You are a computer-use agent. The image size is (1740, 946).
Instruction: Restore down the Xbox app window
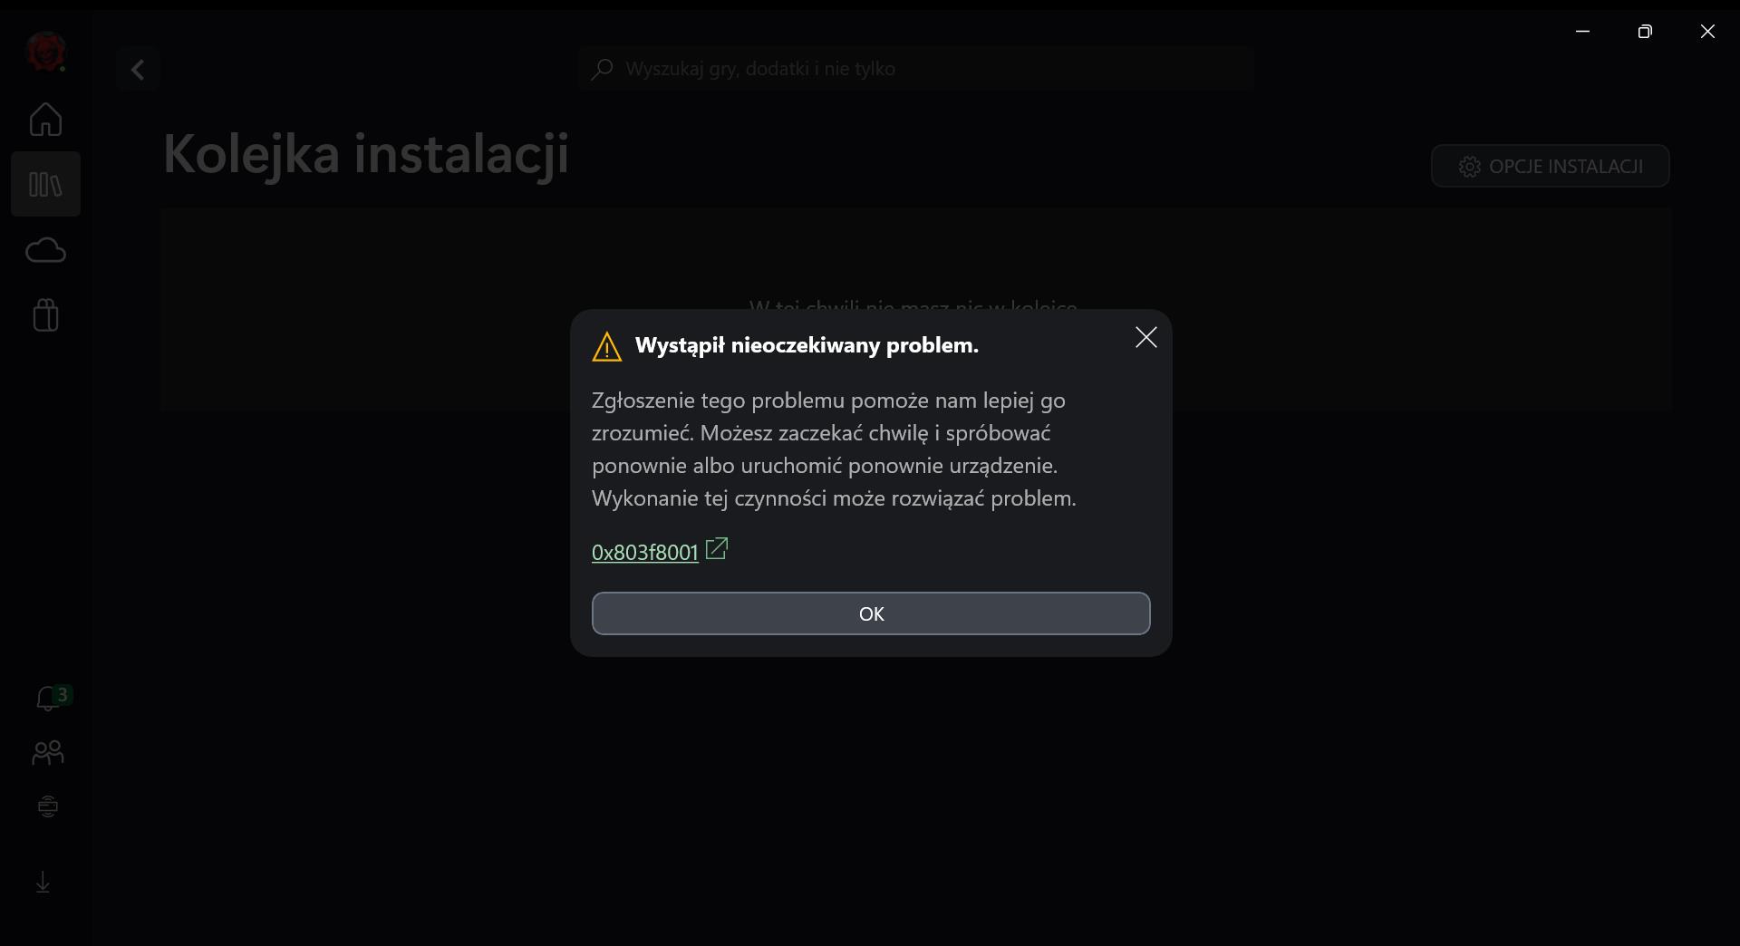tap(1645, 32)
